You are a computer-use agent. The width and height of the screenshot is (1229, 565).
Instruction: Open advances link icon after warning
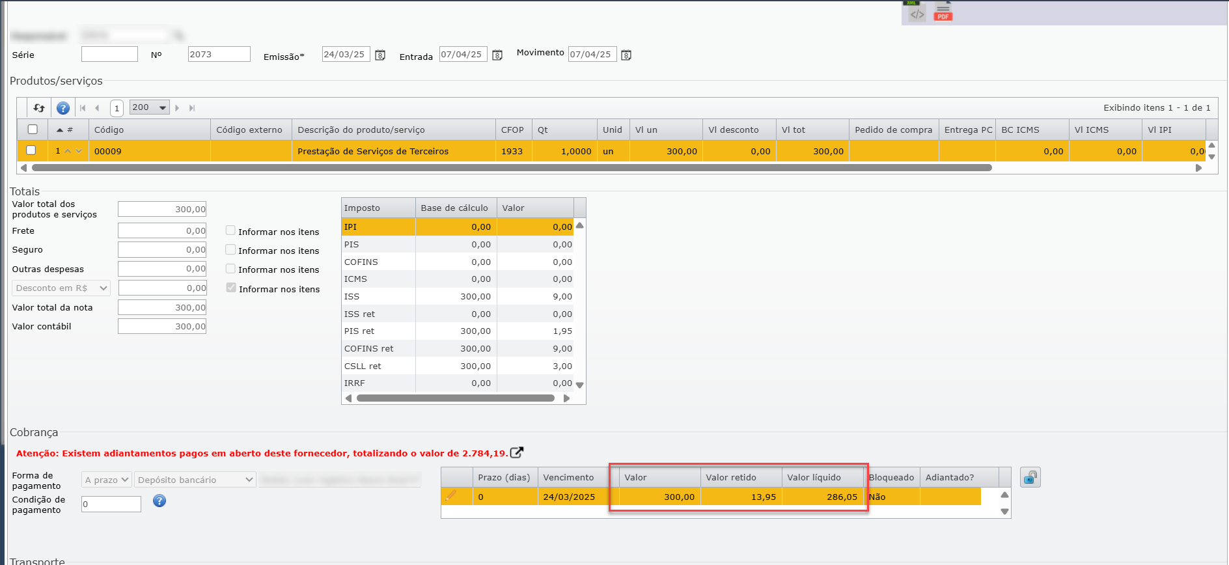(x=516, y=452)
